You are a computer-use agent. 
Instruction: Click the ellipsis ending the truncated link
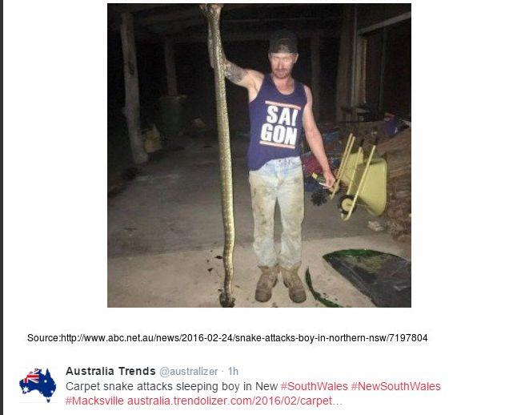tap(337, 401)
